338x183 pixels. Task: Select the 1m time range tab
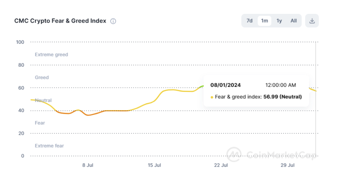click(264, 21)
